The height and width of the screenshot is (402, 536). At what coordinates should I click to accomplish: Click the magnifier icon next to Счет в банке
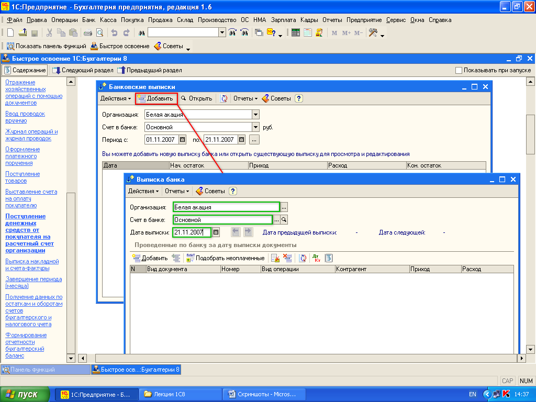coord(284,220)
